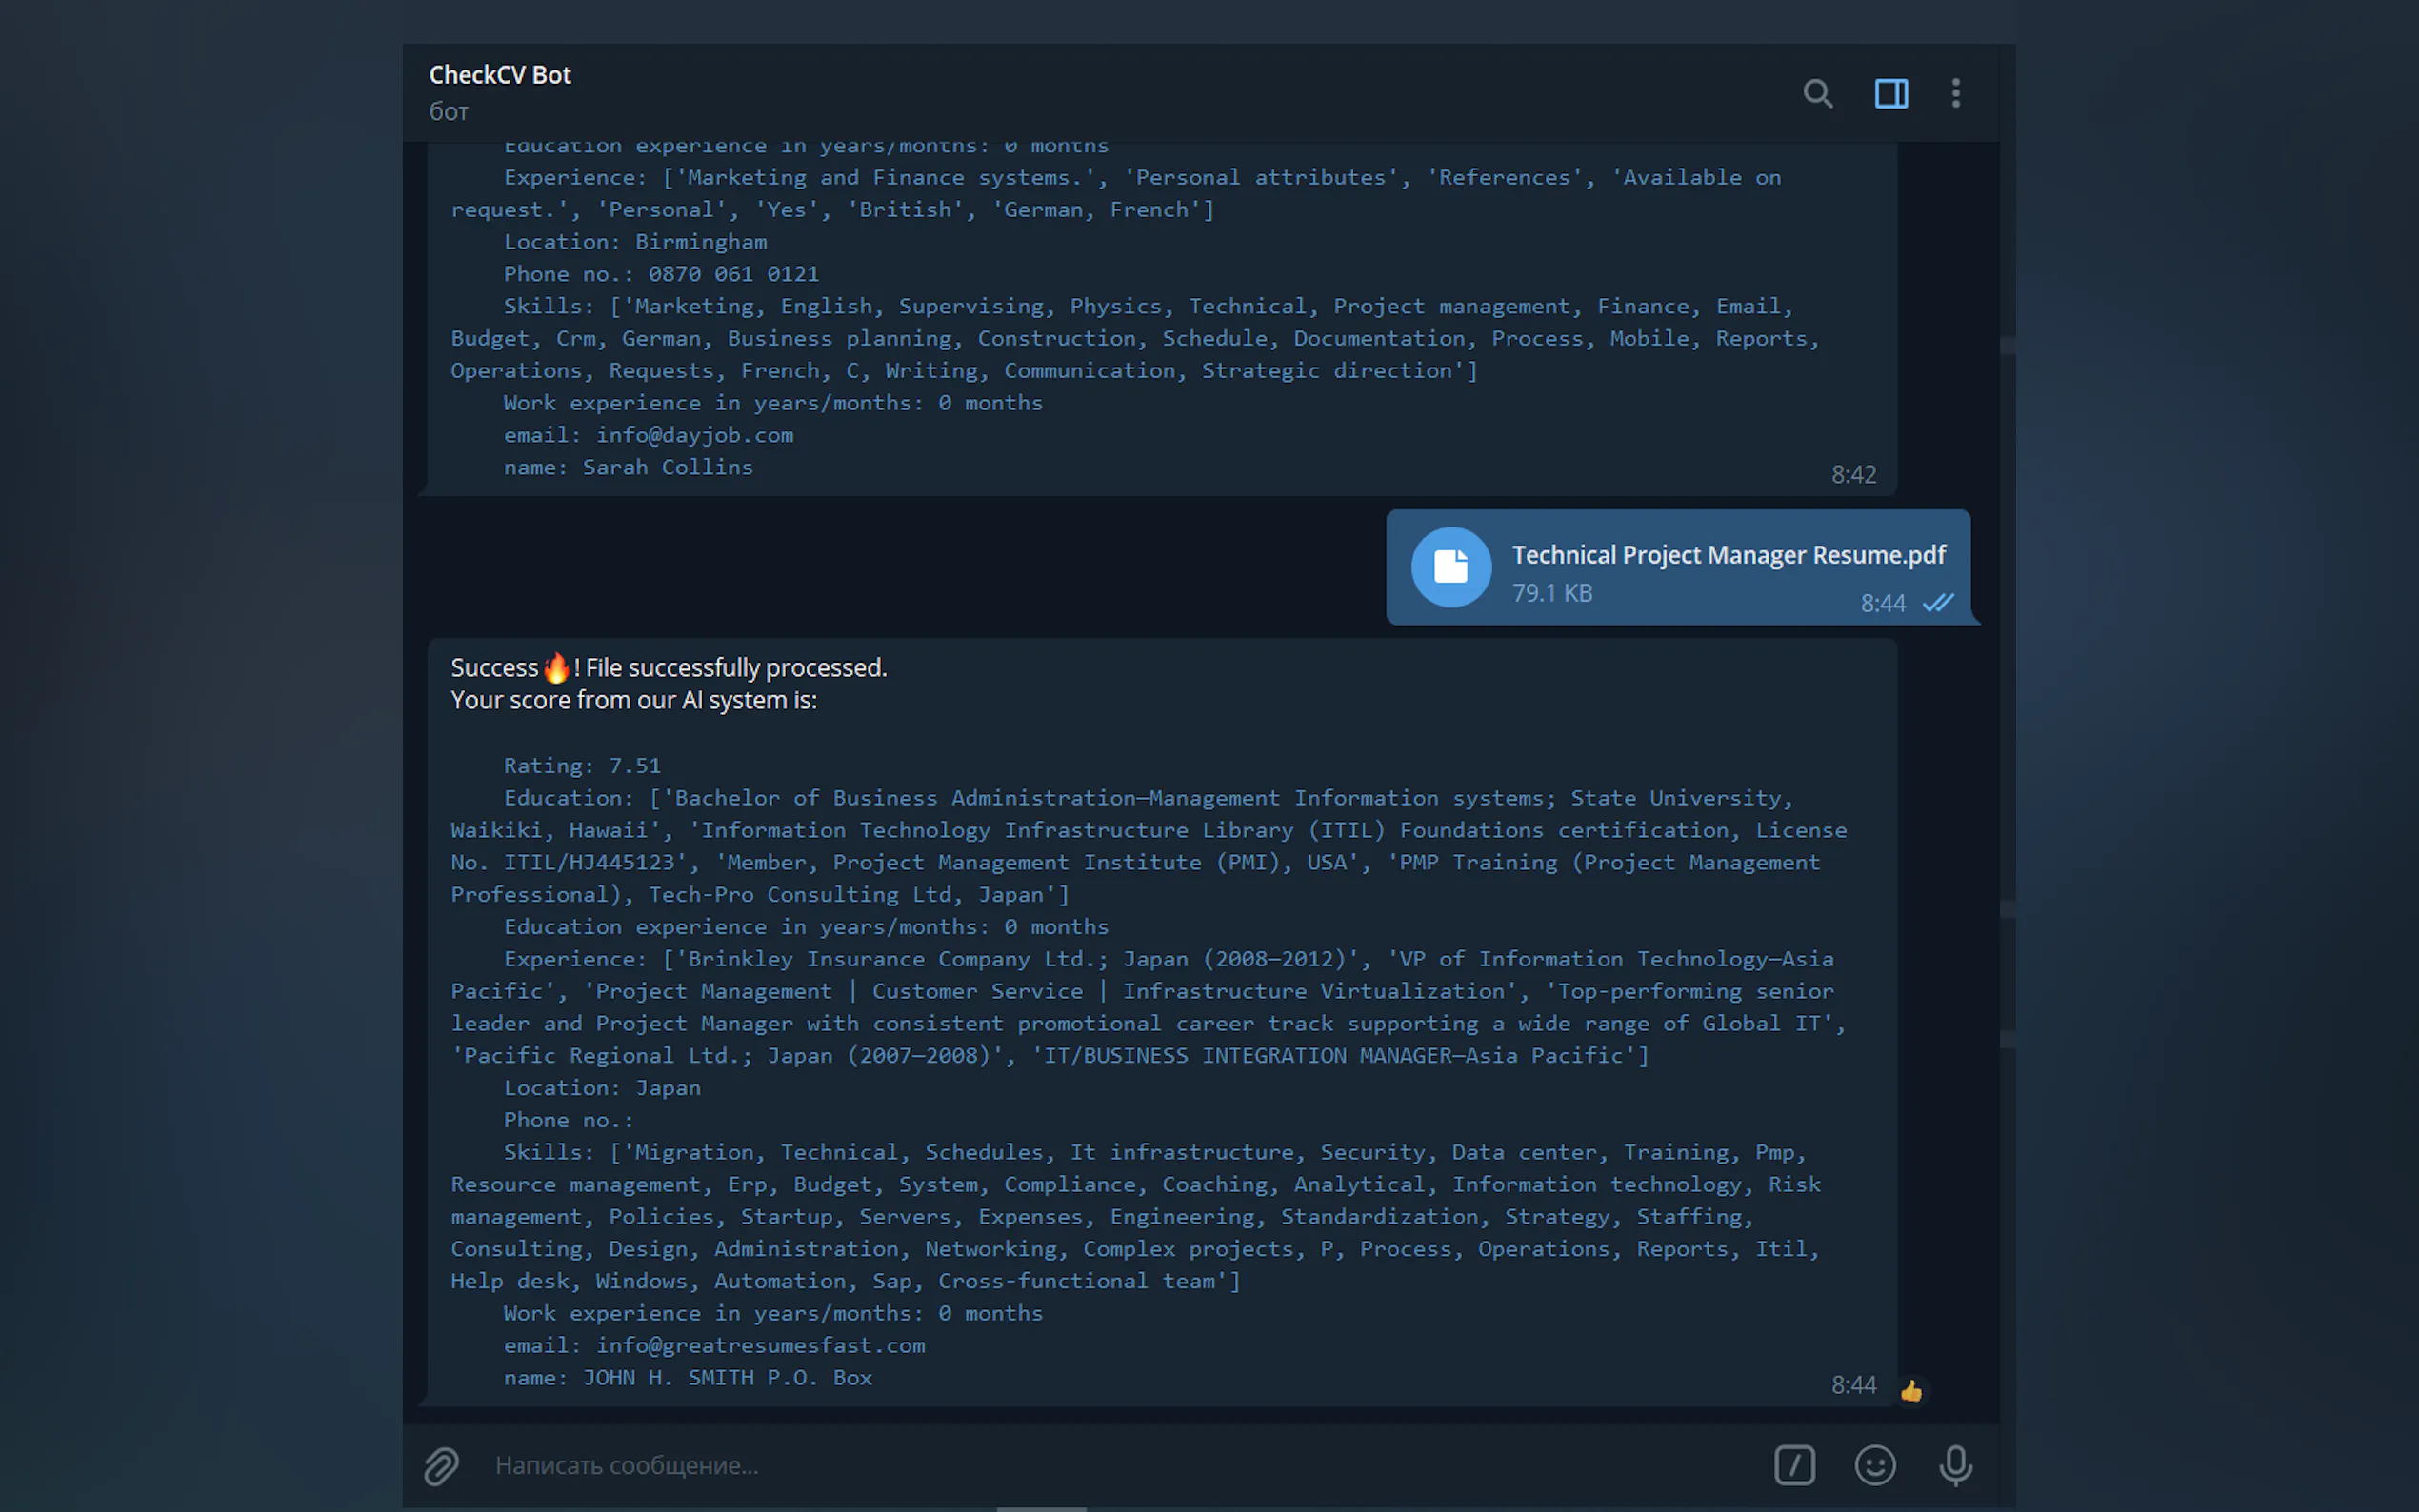
Task: Click info@dayjob.com email in first message
Action: tap(694, 435)
